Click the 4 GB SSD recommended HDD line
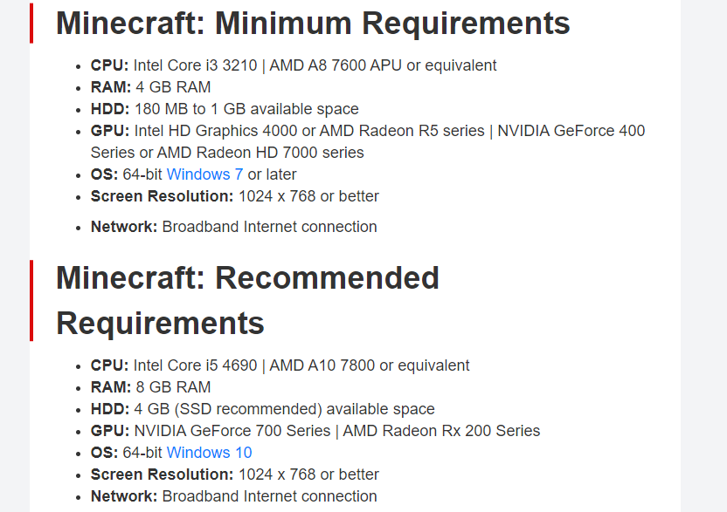Image resolution: width=727 pixels, height=512 pixels. tap(263, 409)
